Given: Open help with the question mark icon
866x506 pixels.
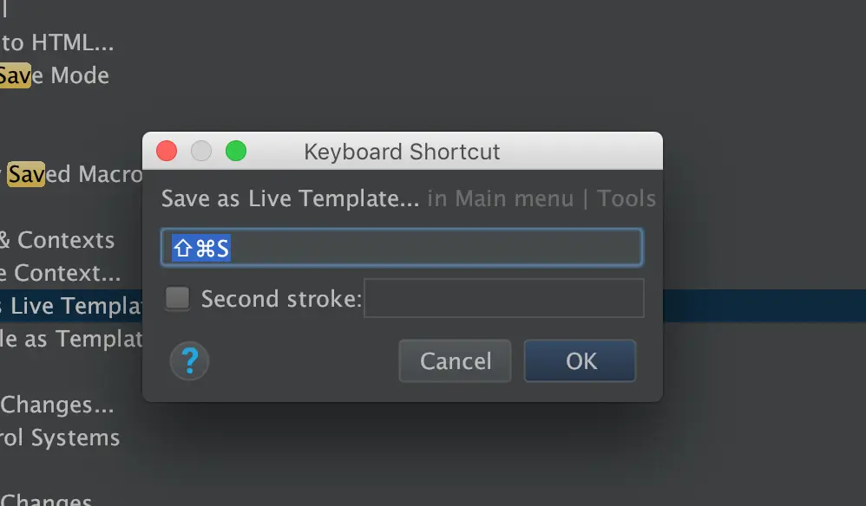Looking at the screenshot, I should click(x=190, y=360).
